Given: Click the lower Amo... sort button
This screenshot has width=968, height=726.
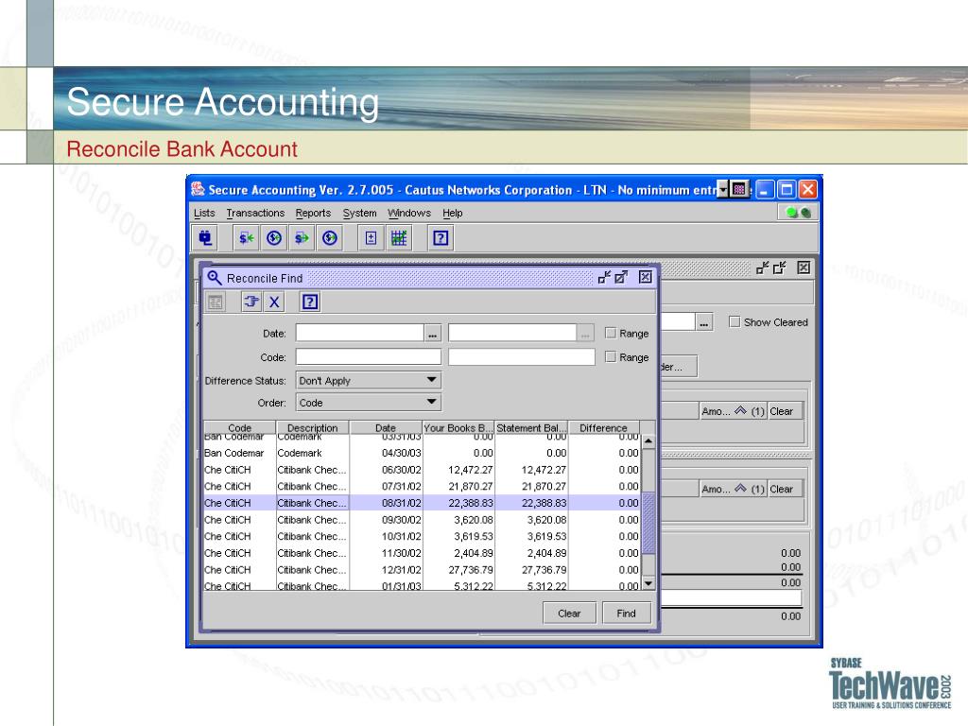Looking at the screenshot, I should pos(733,489).
